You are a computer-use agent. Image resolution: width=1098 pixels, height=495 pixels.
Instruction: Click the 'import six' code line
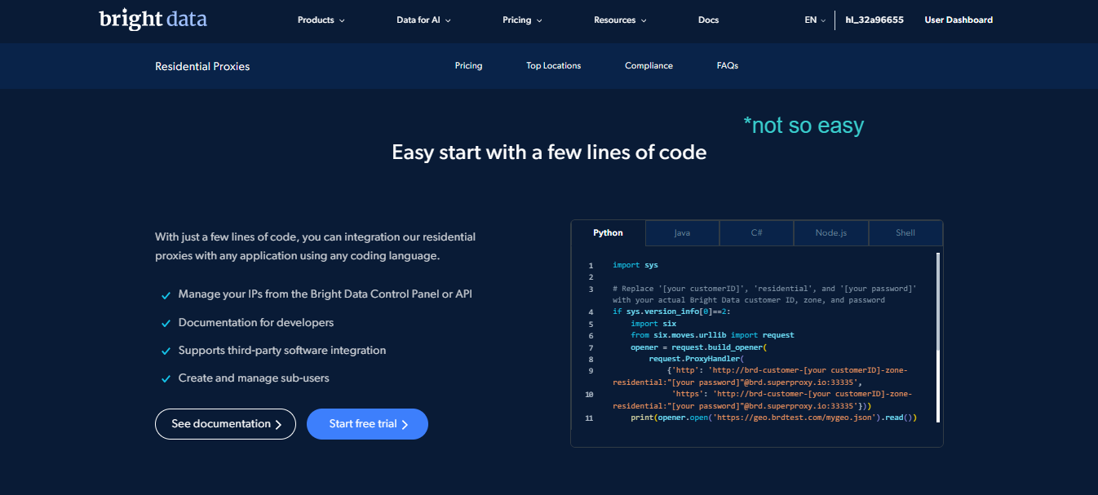[653, 324]
